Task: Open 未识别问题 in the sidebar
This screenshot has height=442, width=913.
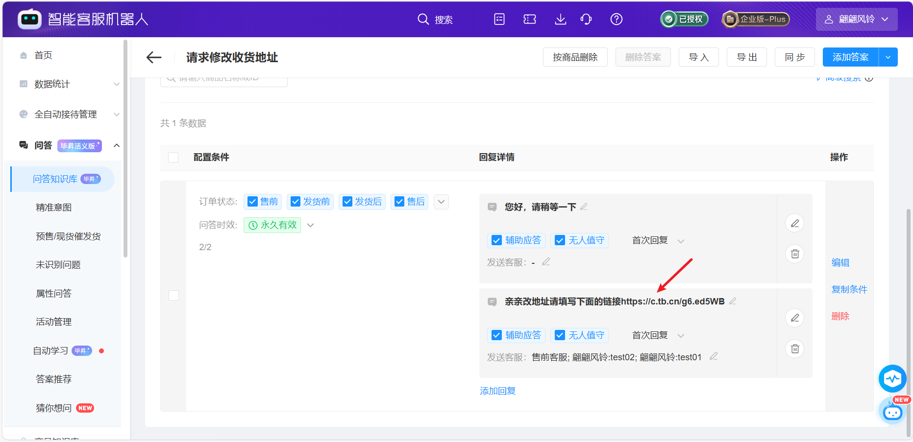Action: [x=58, y=265]
